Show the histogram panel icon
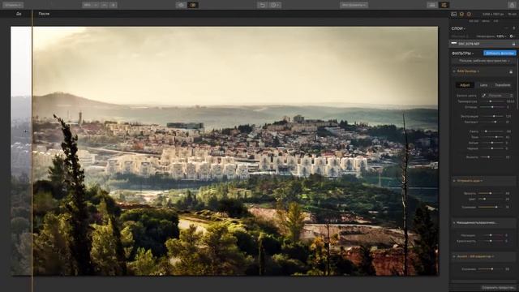519x292 pixels. coord(454,15)
